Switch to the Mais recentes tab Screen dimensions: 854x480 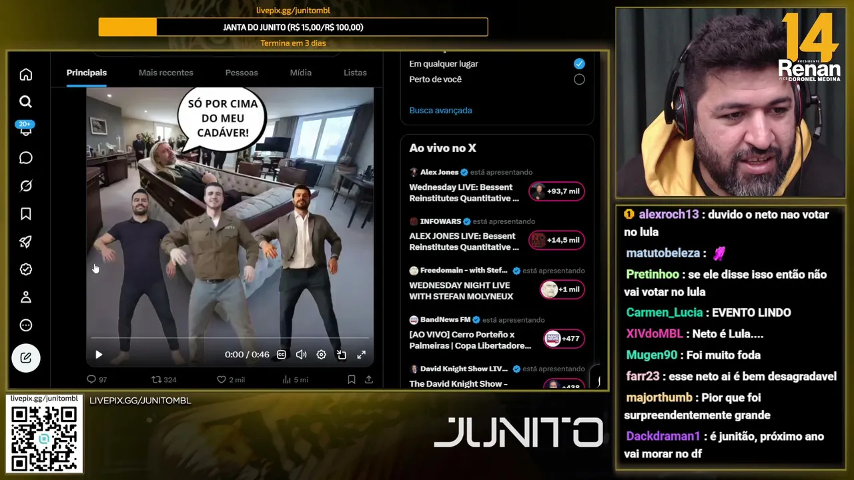pyautogui.click(x=166, y=73)
